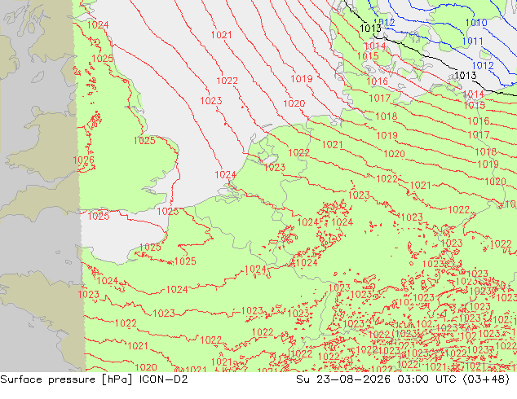
Task: Click the 1022 label over the North Sea
Action: (227, 81)
